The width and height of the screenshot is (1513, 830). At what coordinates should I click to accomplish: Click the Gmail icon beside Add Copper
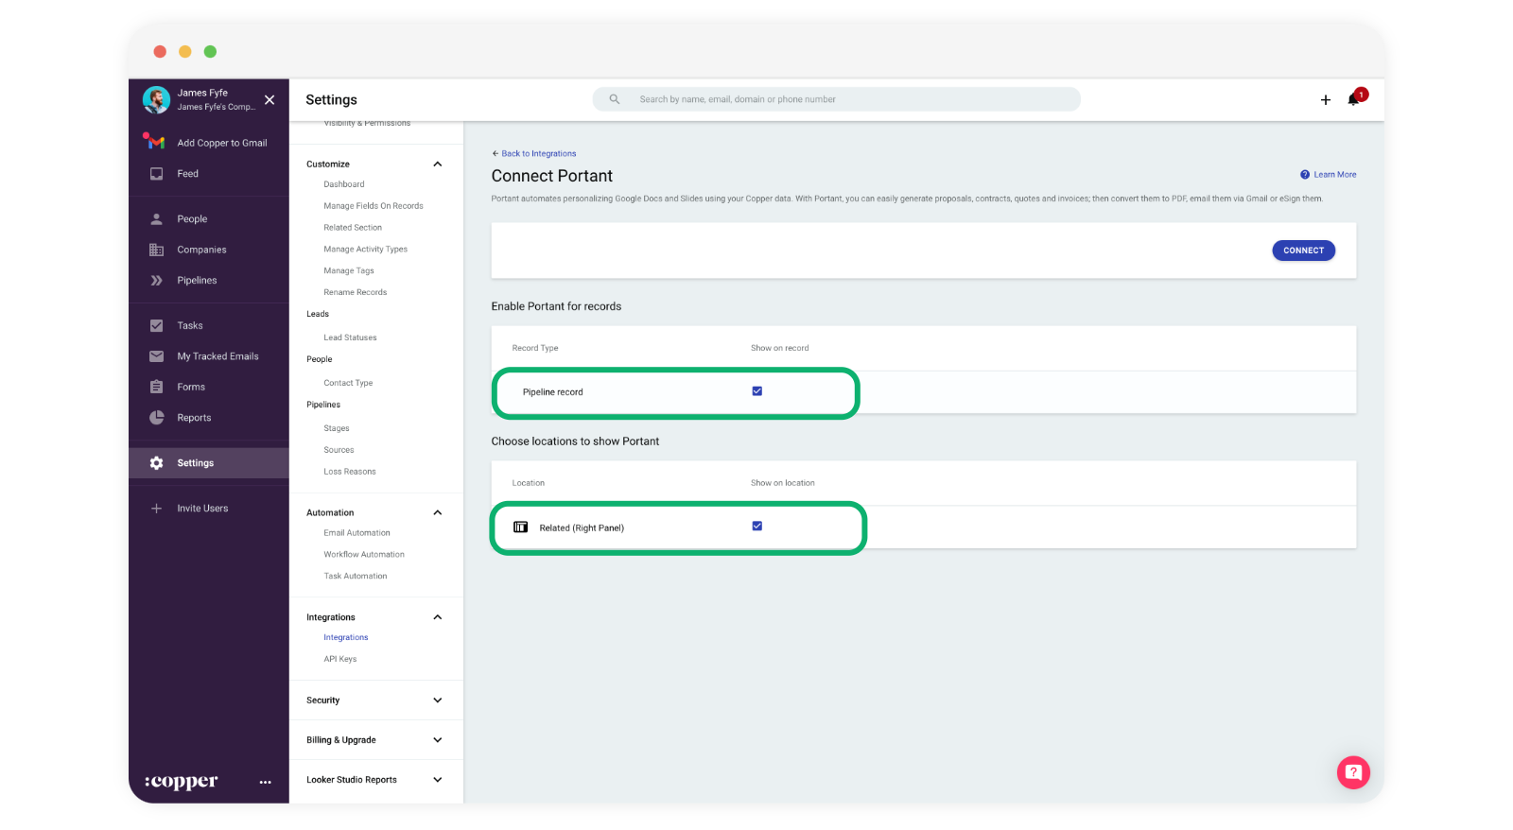click(155, 143)
